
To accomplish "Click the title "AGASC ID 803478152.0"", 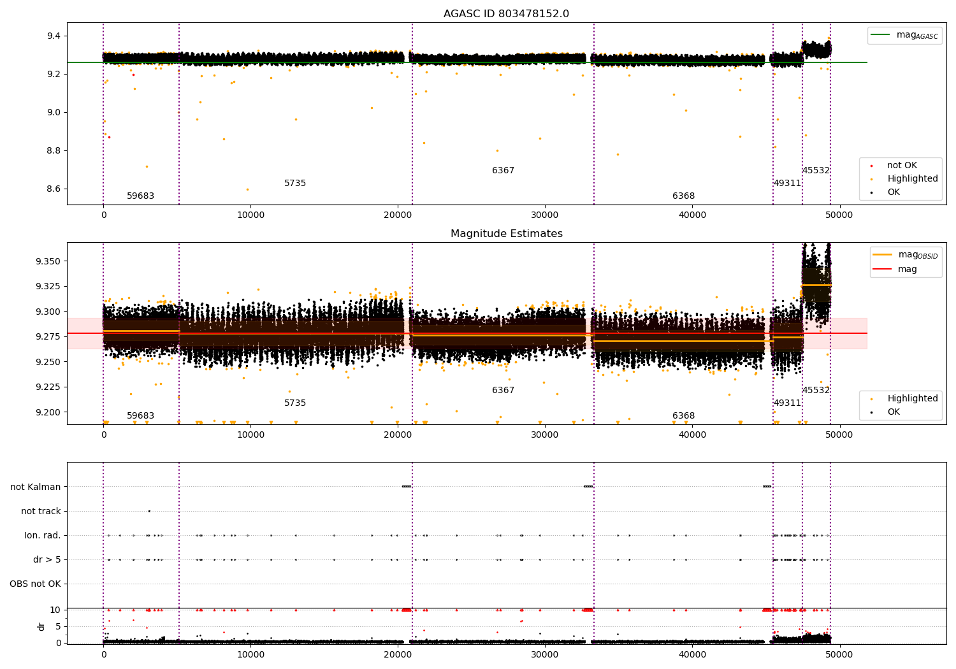I will (x=506, y=14).
